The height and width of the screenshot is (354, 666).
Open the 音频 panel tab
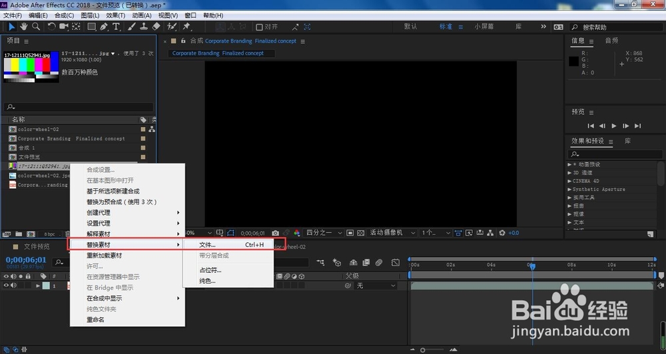click(x=611, y=41)
